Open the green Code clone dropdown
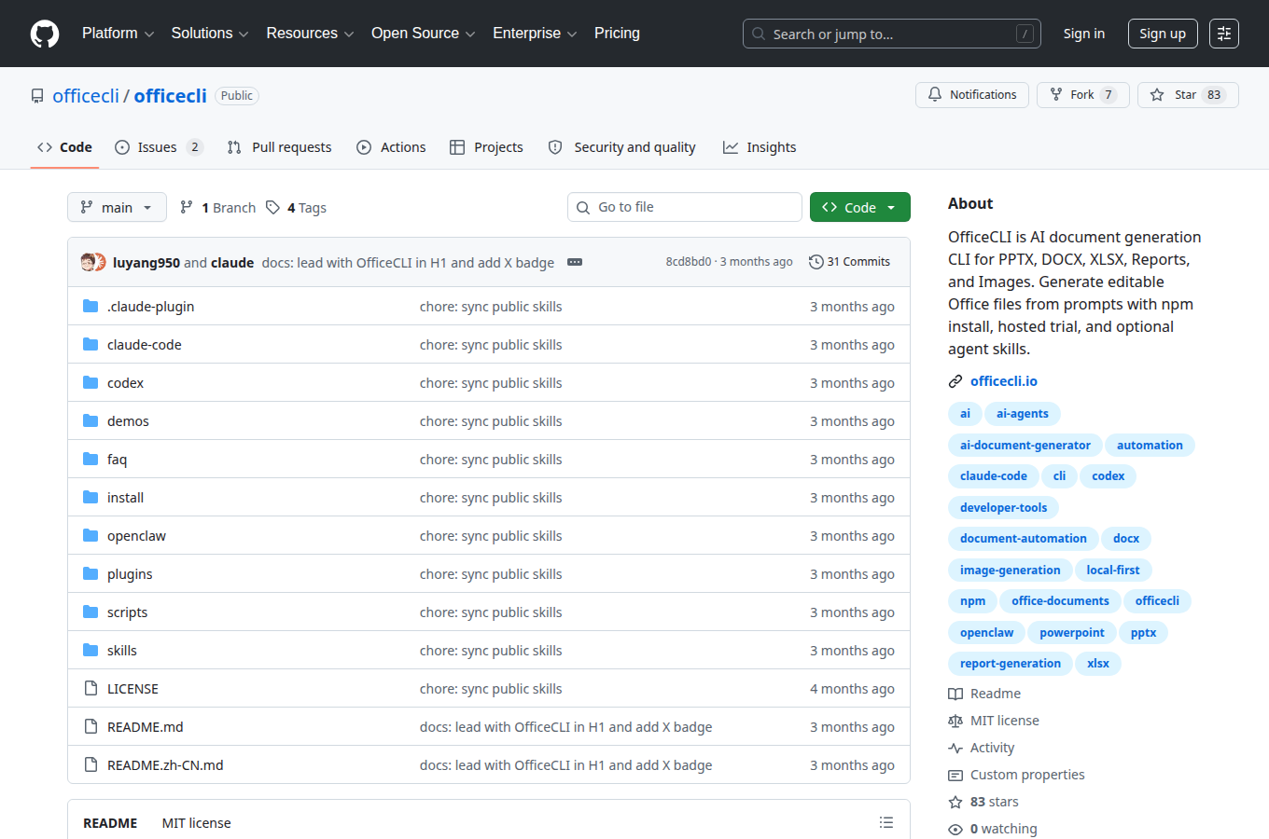 (860, 207)
